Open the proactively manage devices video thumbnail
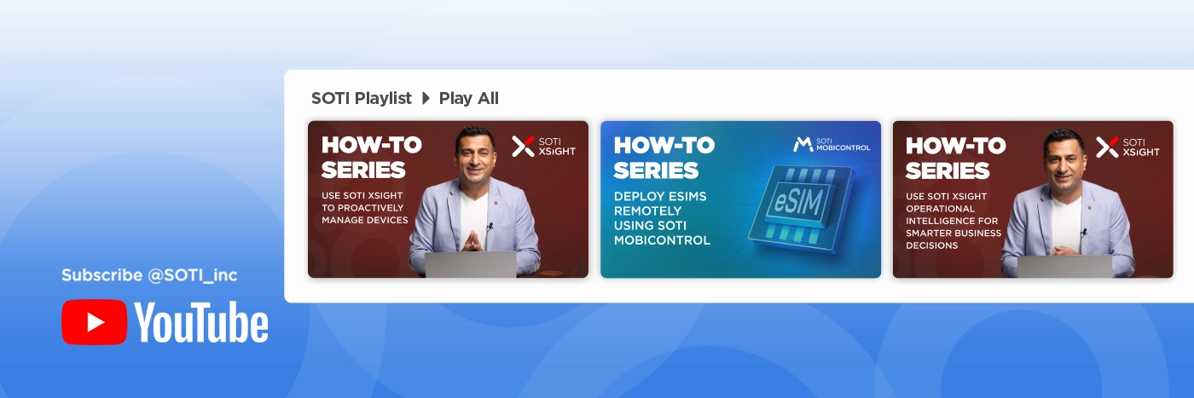The height and width of the screenshot is (398, 1194). click(448, 199)
